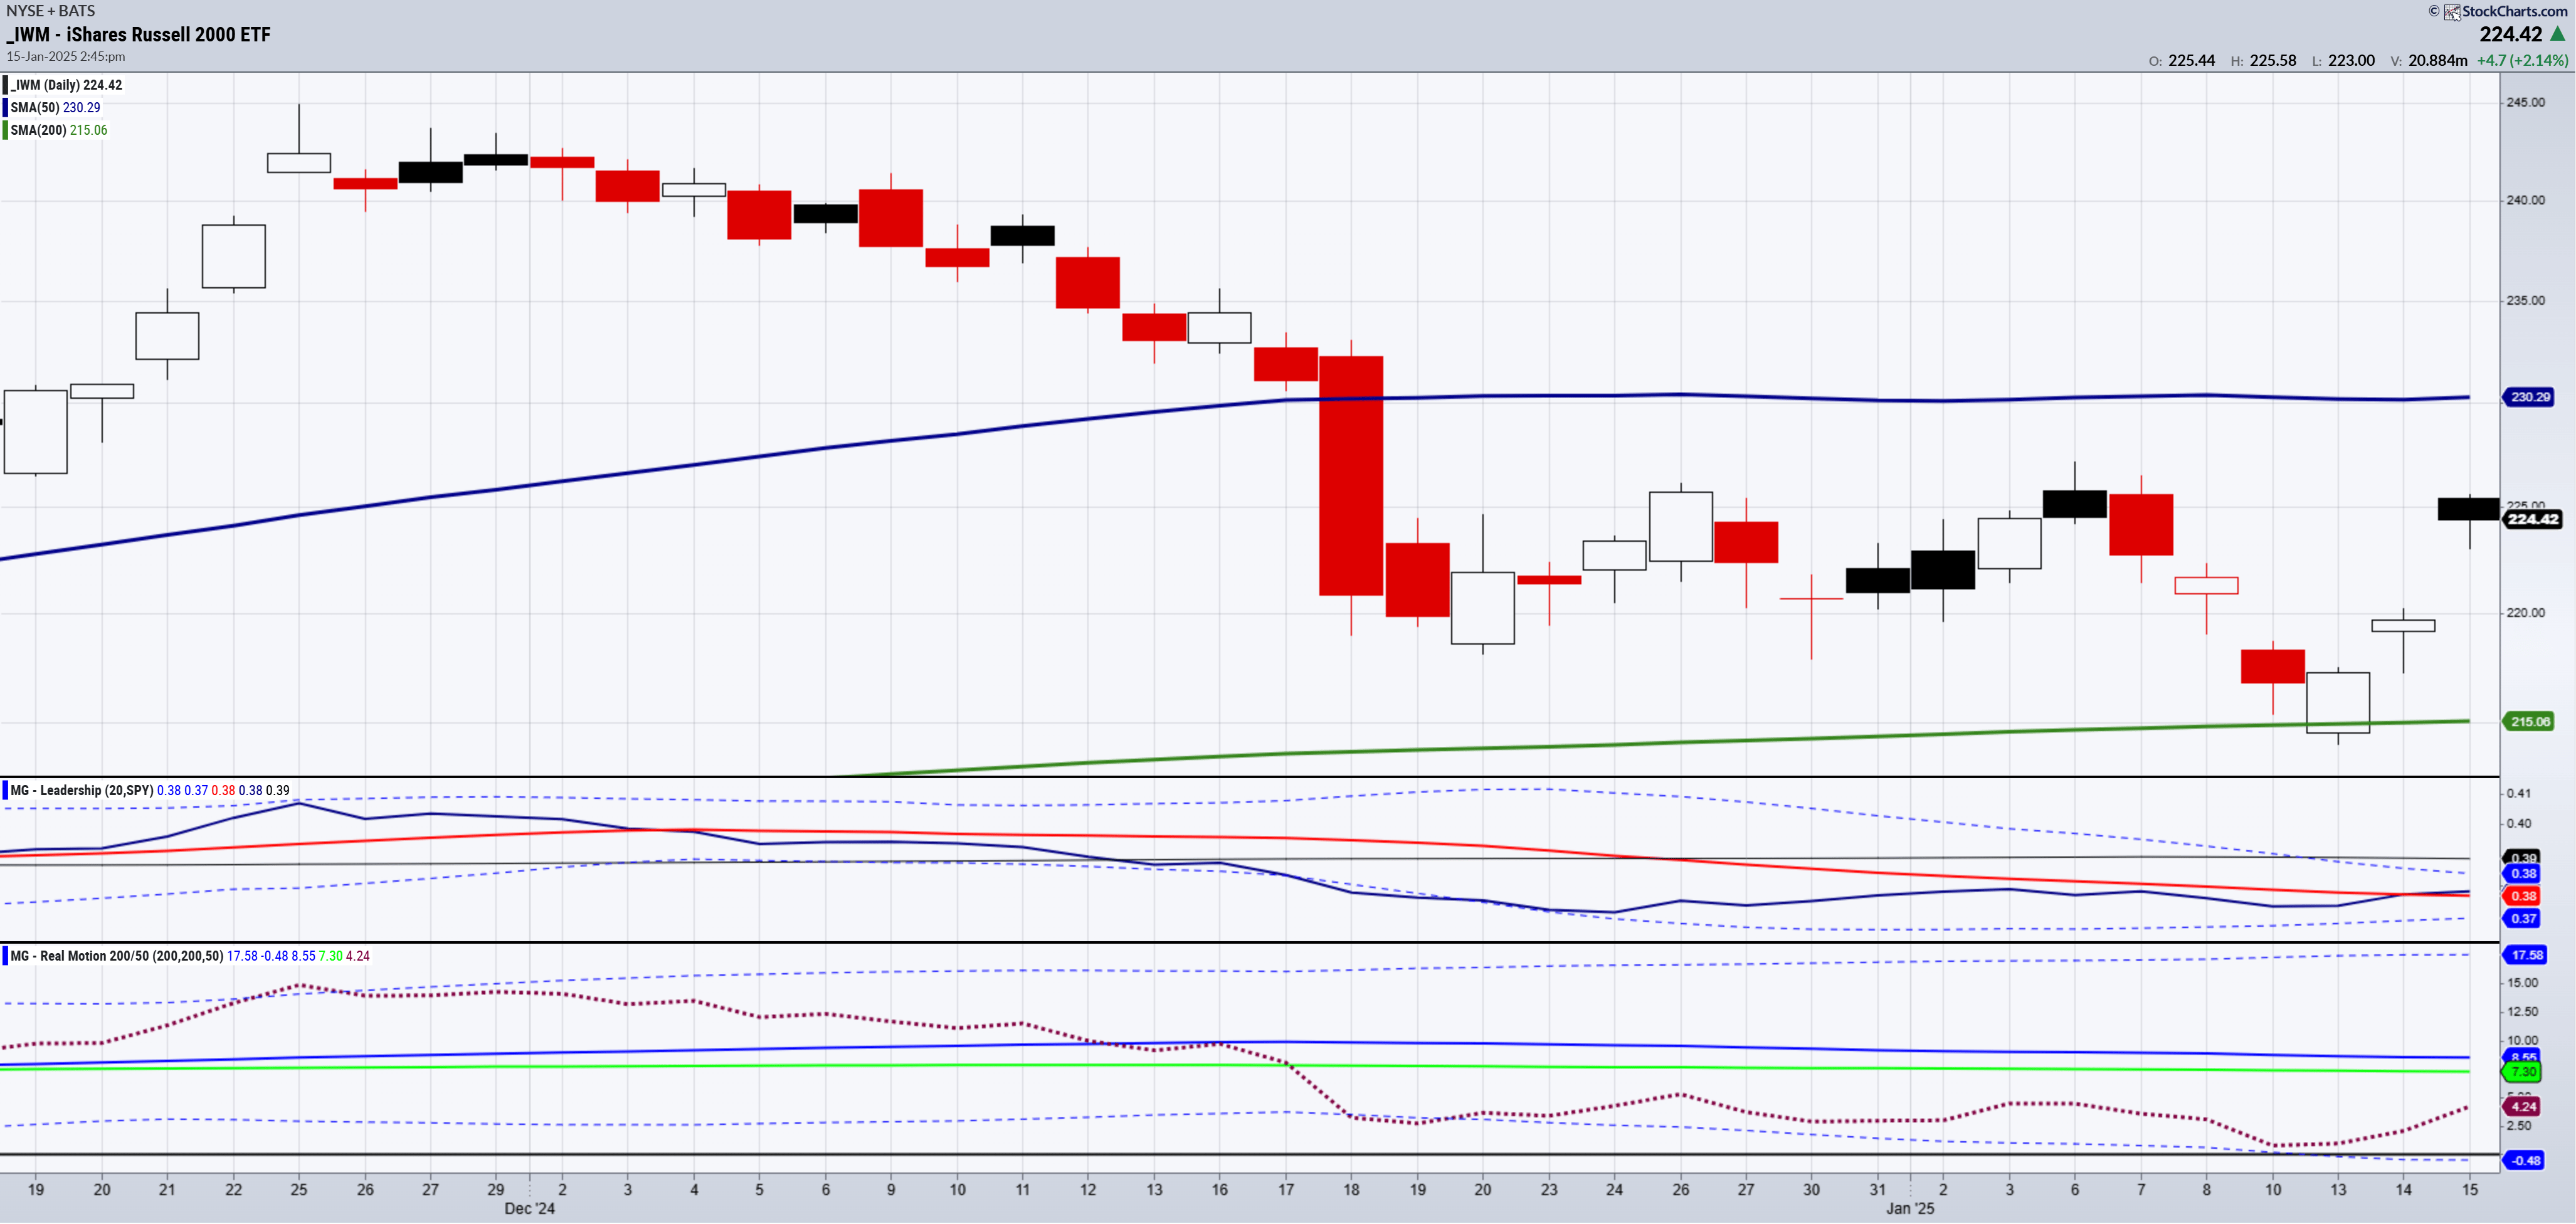Click the Volume value 20.884m
The width and height of the screenshot is (2576, 1224).
[2438, 60]
